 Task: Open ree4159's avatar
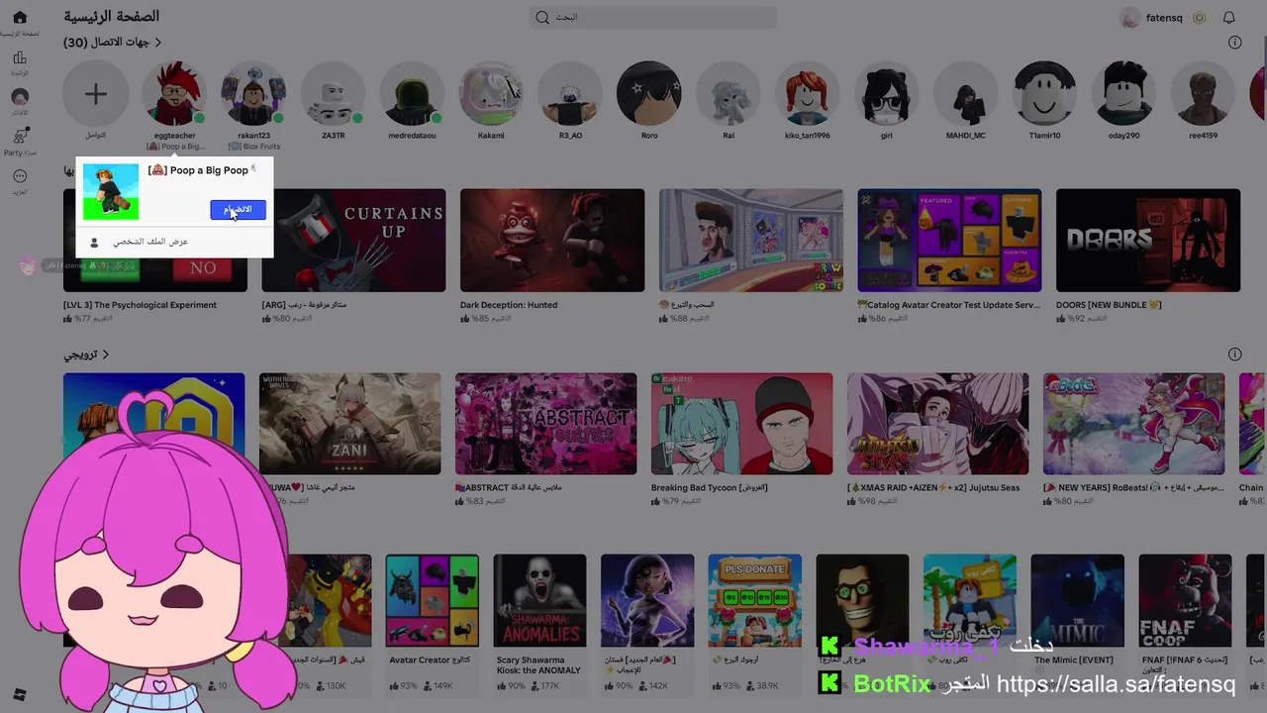pyautogui.click(x=1203, y=94)
